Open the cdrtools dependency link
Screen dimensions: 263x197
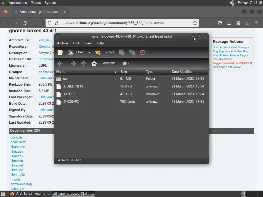[x=16, y=137]
